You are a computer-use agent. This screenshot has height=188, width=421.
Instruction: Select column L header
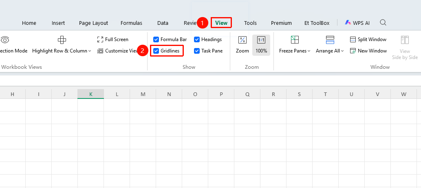pos(117,94)
